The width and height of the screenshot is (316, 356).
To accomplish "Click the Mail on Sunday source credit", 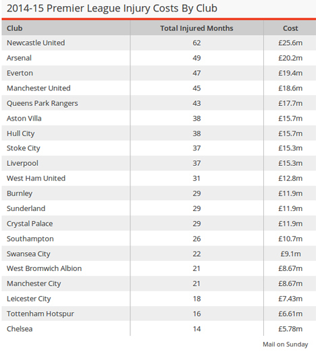I will (286, 345).
